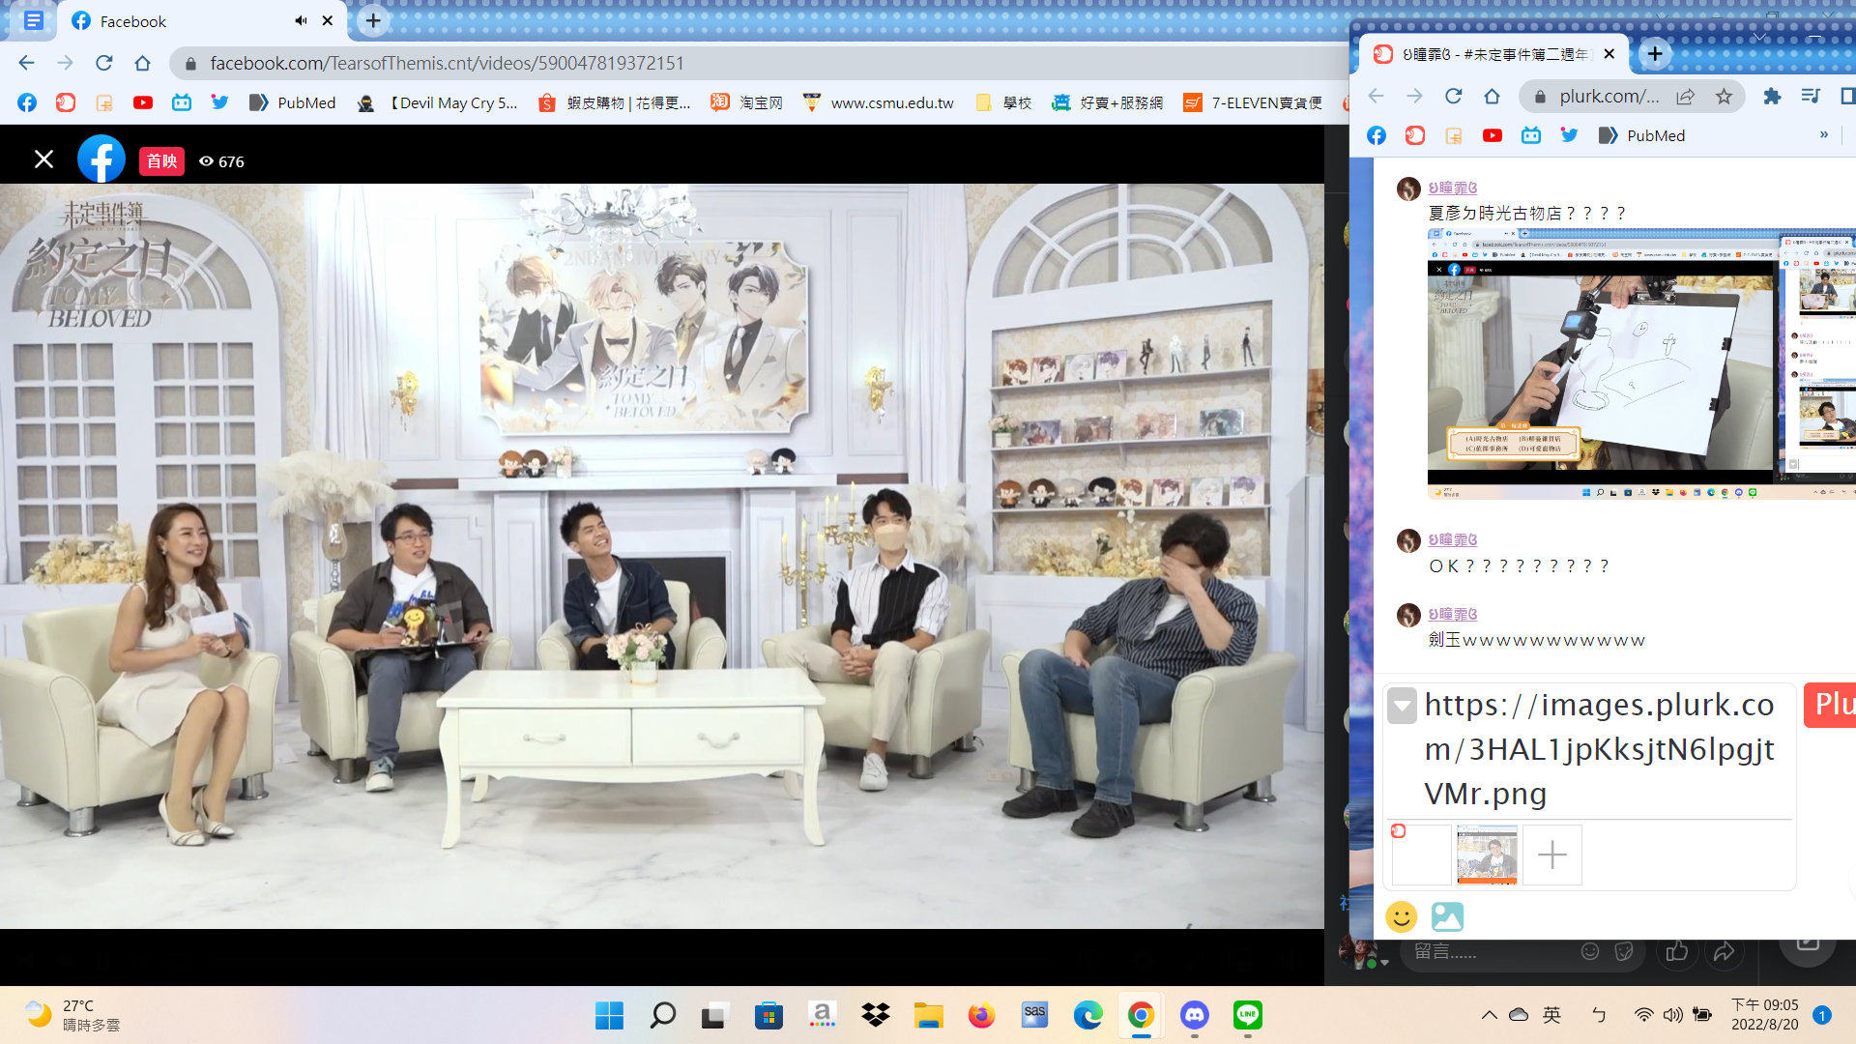Open a new tab in Facebook window
The image size is (1856, 1044).
[x=373, y=20]
